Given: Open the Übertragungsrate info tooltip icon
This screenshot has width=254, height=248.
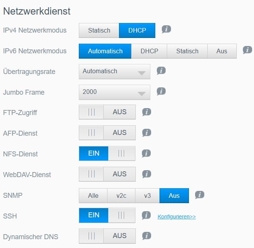Looking at the screenshot, I should pos(161,71).
